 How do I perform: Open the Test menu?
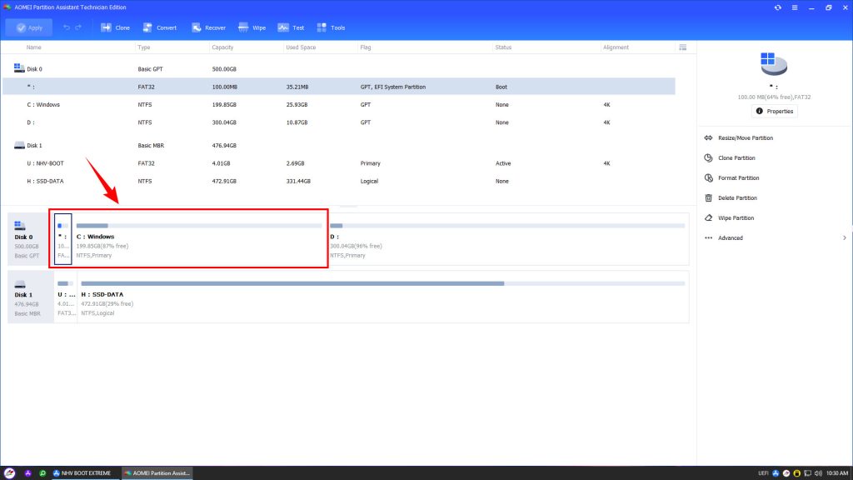[291, 27]
